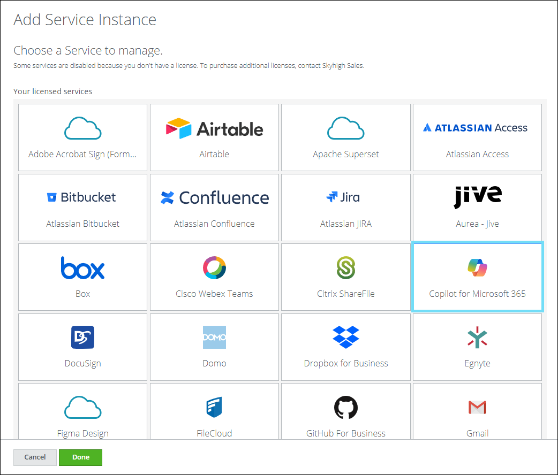Cancel adding a service instance
Viewport: 558px width, 475px height.
tap(35, 457)
